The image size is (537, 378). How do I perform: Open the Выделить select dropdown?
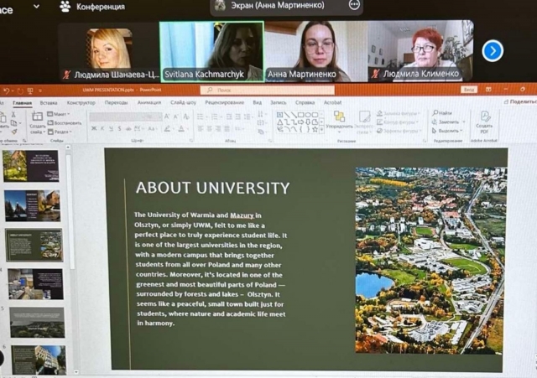pos(447,131)
